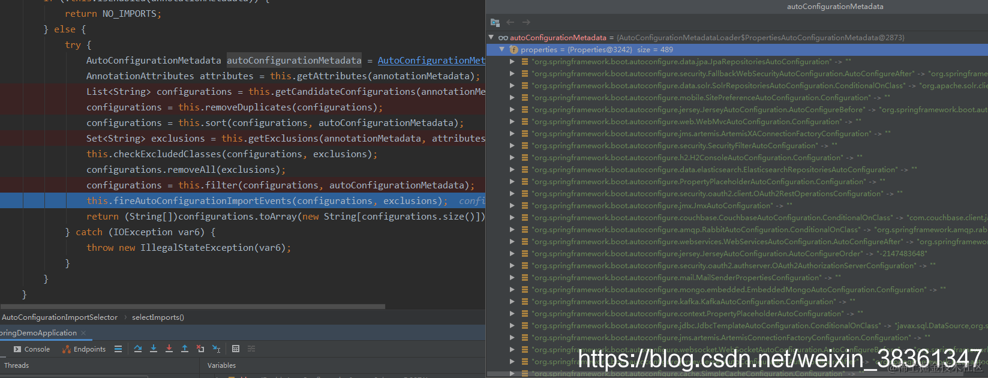The image size is (988, 378).
Task: Collapse the autoConfigurationMetadata root node
Action: 491,37
